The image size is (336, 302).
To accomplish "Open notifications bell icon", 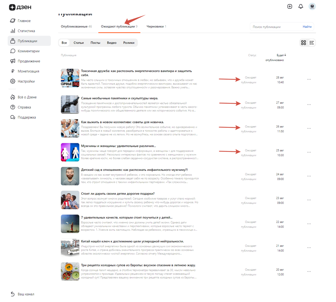I will (x=301, y=6).
